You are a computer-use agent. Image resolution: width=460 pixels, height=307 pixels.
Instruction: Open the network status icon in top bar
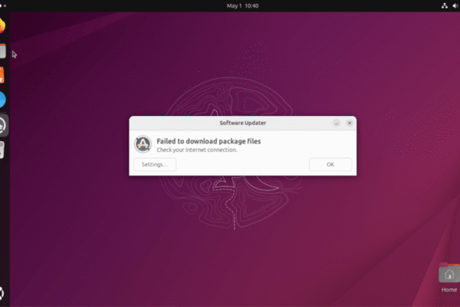445,6
